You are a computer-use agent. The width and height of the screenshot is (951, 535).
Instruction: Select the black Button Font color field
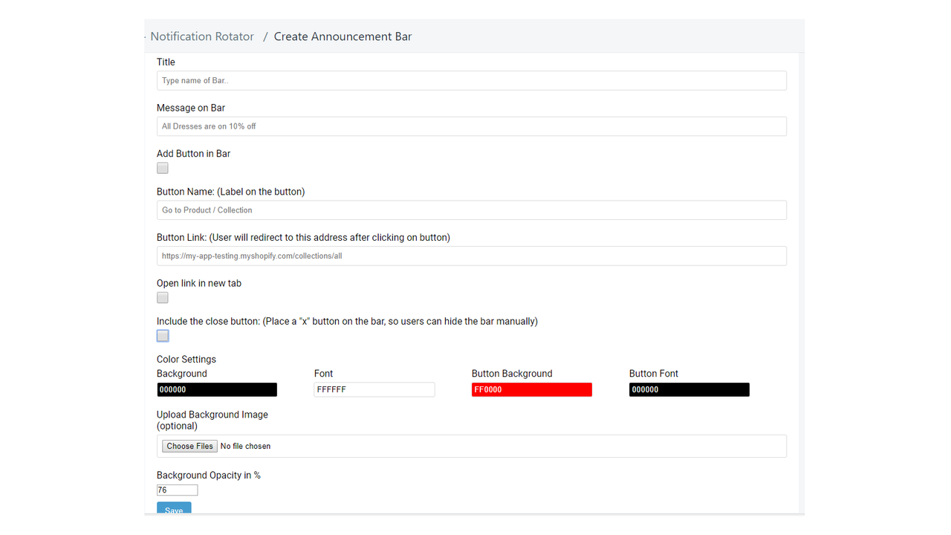coord(689,389)
